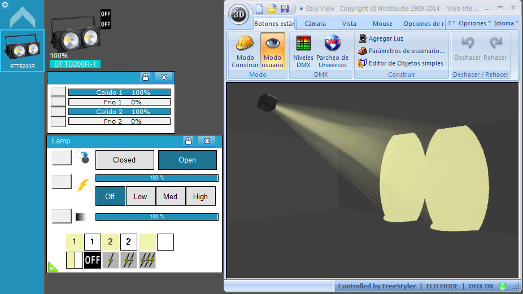The height and width of the screenshot is (294, 523).
Task: Select the unlabeled yellow swatch
Action: (147, 242)
